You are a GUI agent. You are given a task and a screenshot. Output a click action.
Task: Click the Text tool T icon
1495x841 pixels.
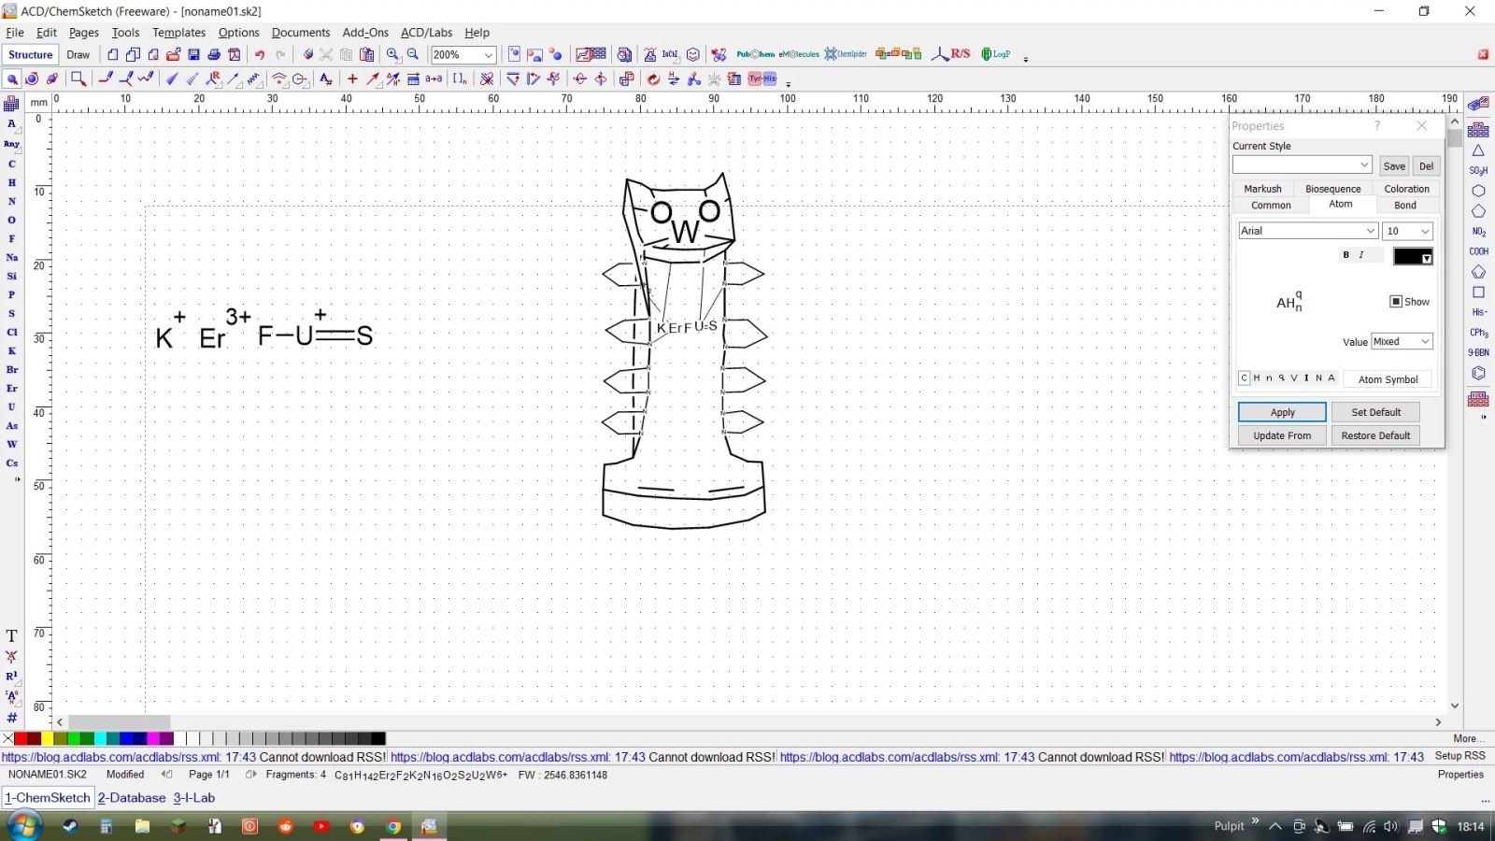[x=12, y=635]
